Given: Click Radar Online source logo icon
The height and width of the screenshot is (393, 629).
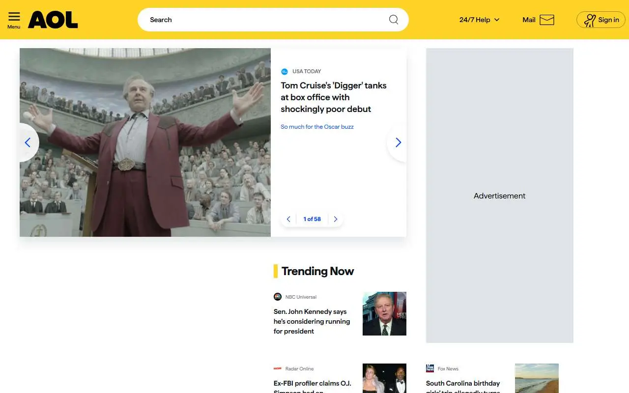Looking at the screenshot, I should [278, 368].
